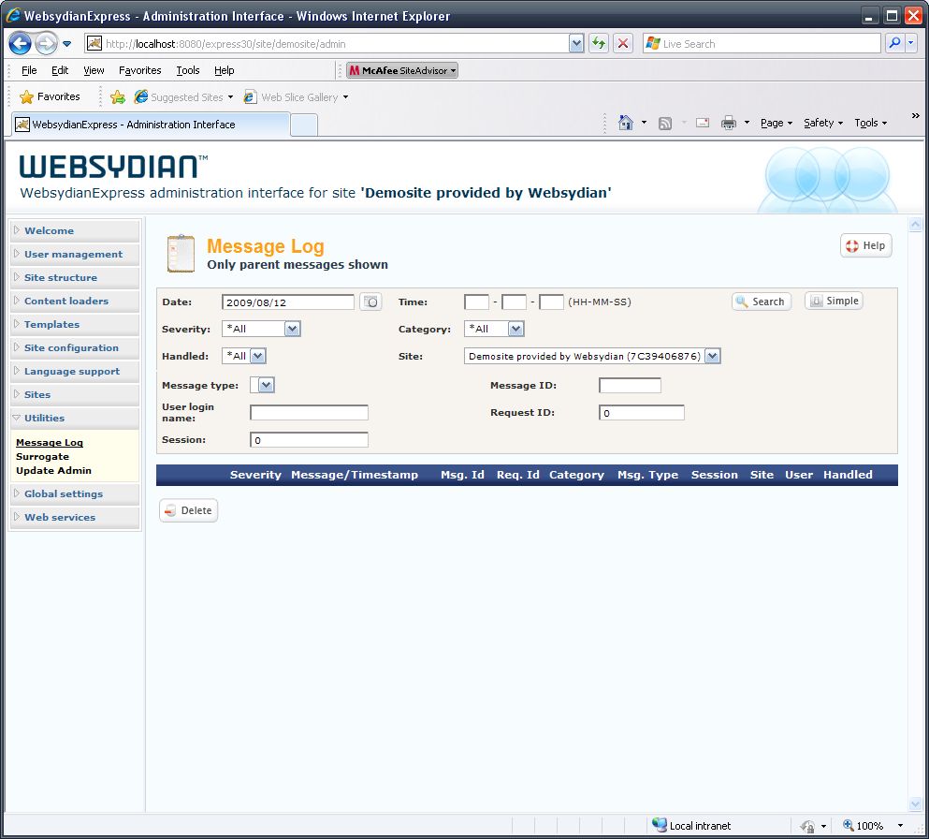This screenshot has width=929, height=839.
Task: Expand the Site structure section
Action: click(75, 277)
